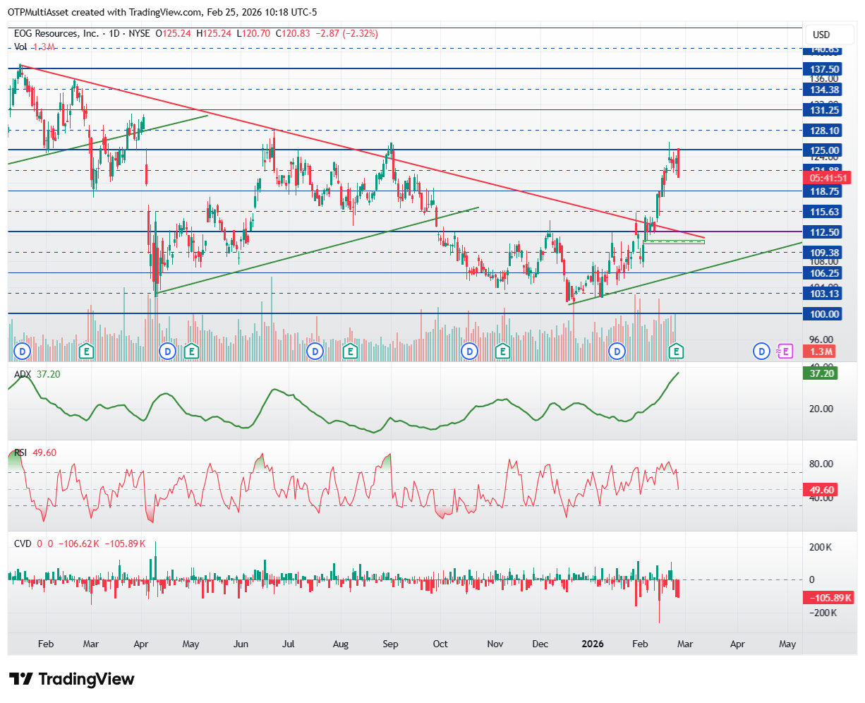Click the leftmost dividend D marker
865x703 pixels.
[x=23, y=350]
